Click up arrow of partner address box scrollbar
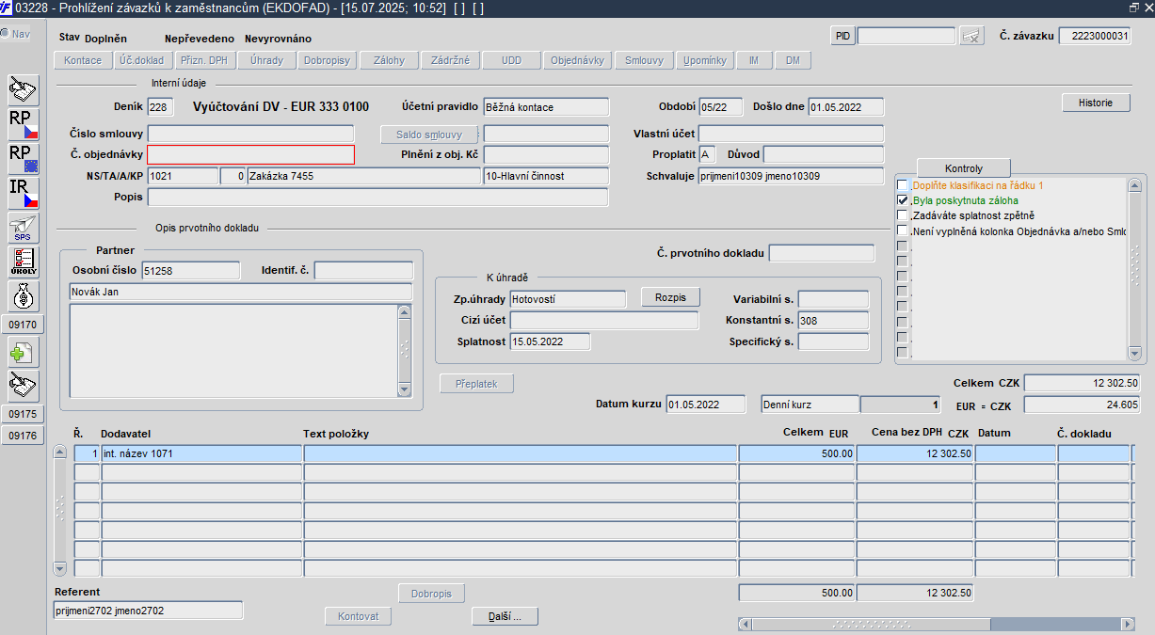 (405, 311)
